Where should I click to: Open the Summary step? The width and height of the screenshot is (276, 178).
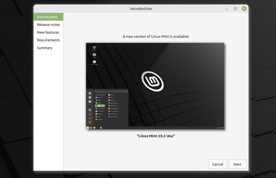[48, 48]
